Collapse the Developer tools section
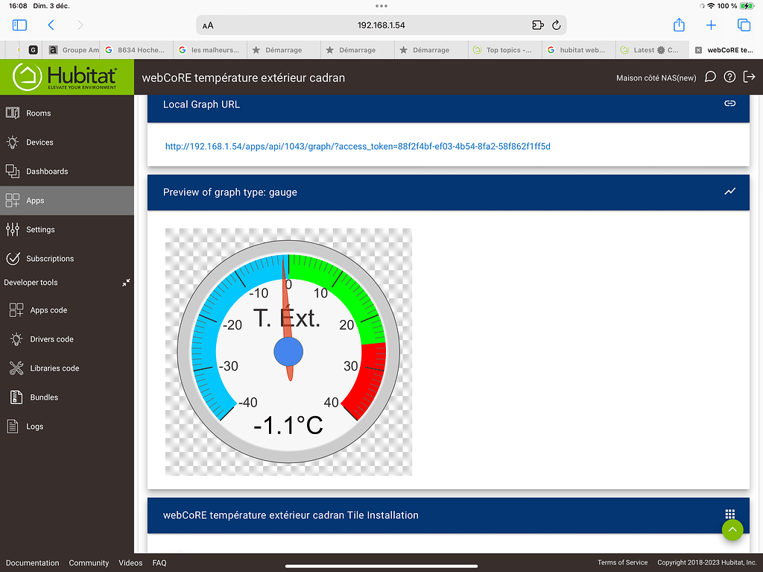This screenshot has width=763, height=572. coord(126,283)
